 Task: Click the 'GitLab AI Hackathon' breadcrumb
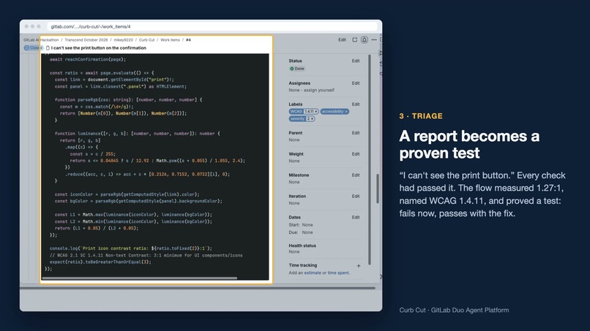(x=41, y=40)
